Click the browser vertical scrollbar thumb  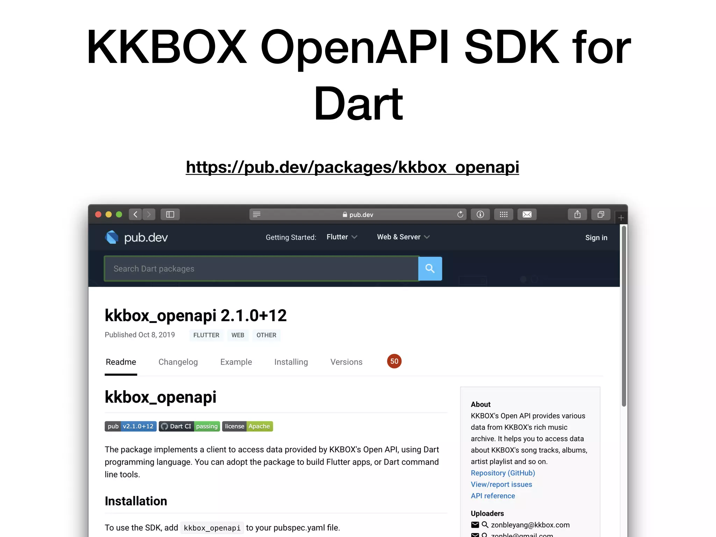[623, 316]
